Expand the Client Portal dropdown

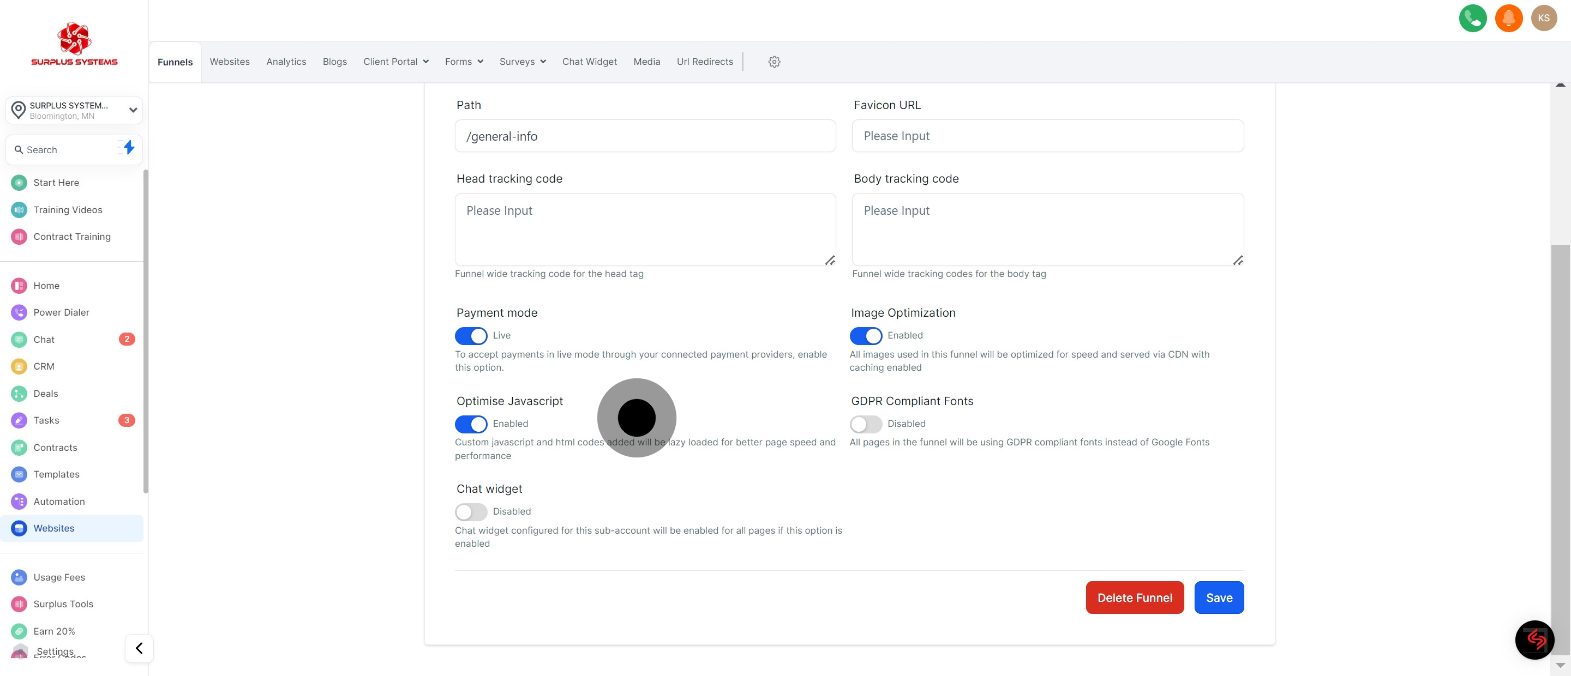[396, 62]
